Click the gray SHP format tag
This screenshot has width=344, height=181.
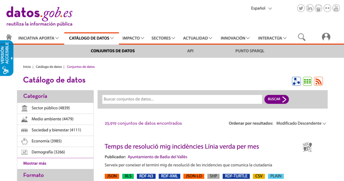tap(213, 176)
